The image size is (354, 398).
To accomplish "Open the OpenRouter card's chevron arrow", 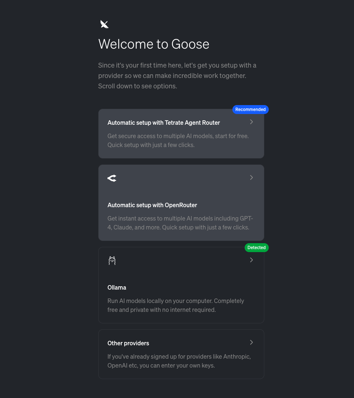I will point(251,177).
